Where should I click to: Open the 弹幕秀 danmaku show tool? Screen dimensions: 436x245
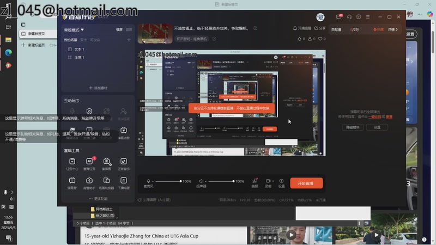coord(72,183)
